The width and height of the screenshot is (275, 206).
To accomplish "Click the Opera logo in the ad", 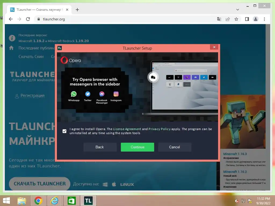I will [x=71, y=60].
